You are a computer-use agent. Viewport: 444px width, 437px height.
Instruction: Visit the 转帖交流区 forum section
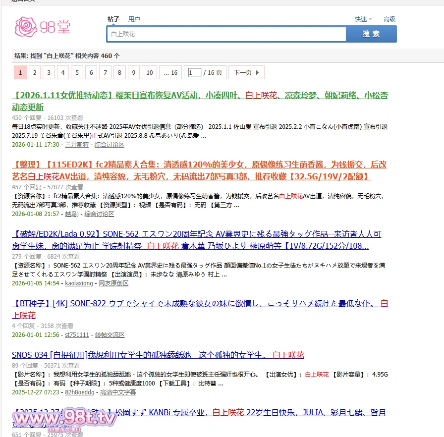click(110, 335)
